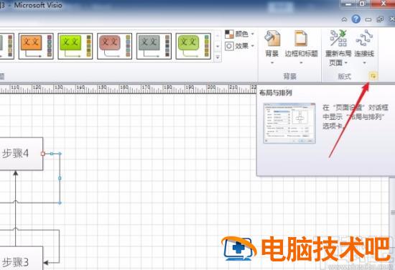Open the Connectors (连接线) icon
395x270 pixels.
tap(364, 38)
